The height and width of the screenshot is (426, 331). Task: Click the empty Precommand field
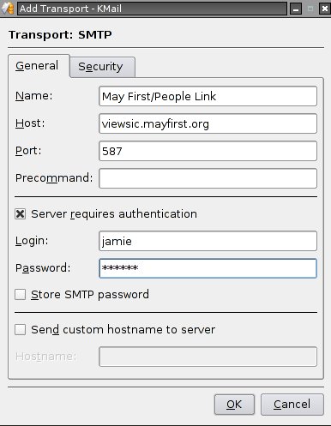(x=208, y=178)
